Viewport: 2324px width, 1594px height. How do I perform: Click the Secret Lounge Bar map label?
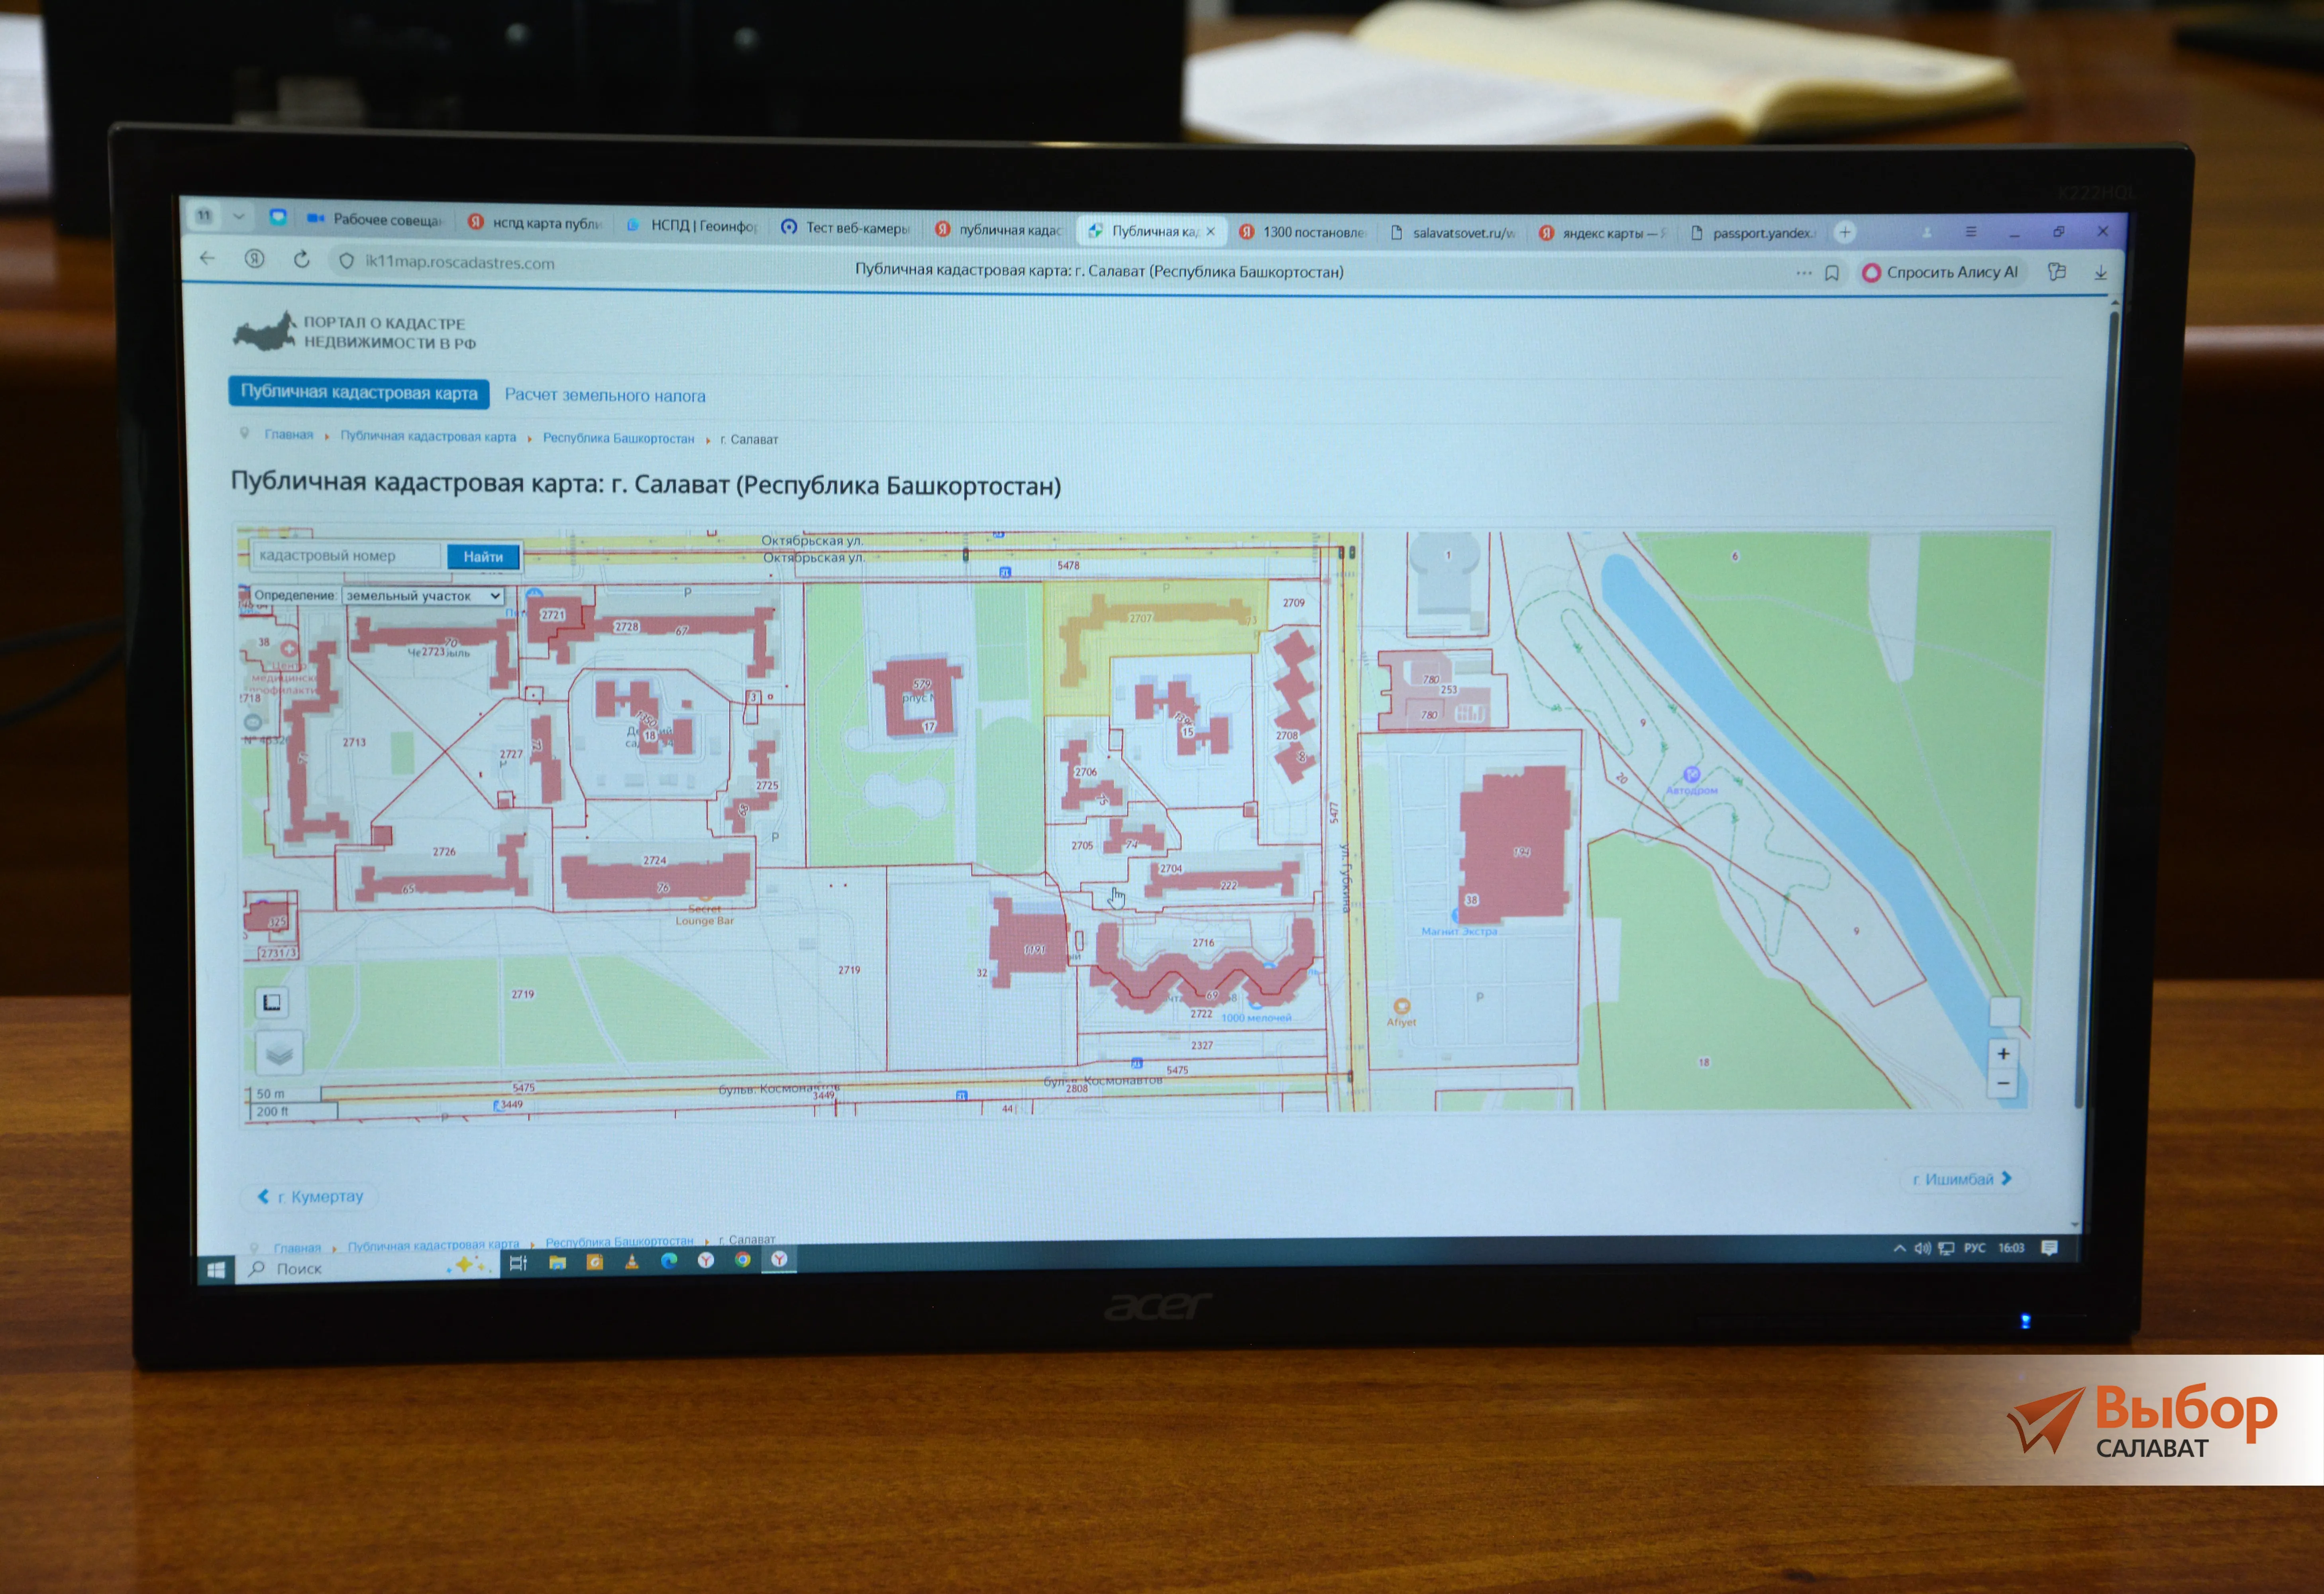coord(704,915)
